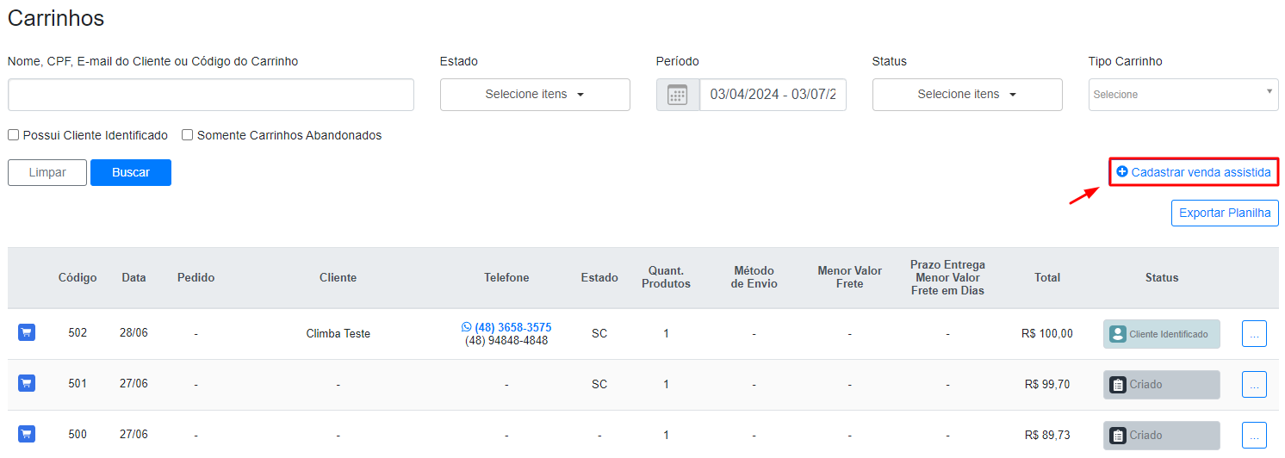Open the more-options menu for cart 501

pyautogui.click(x=1254, y=384)
